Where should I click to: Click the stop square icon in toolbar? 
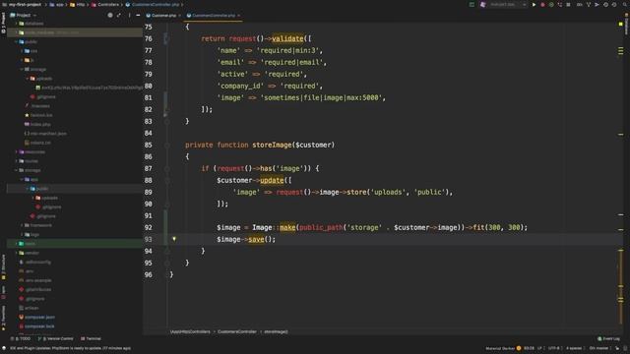coord(568,4)
